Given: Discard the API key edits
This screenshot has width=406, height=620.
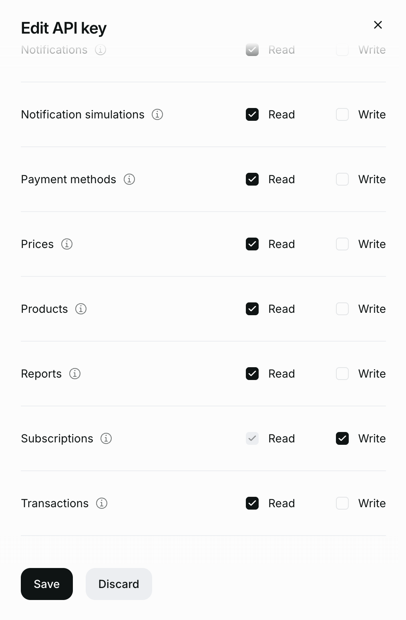Looking at the screenshot, I should [x=119, y=584].
